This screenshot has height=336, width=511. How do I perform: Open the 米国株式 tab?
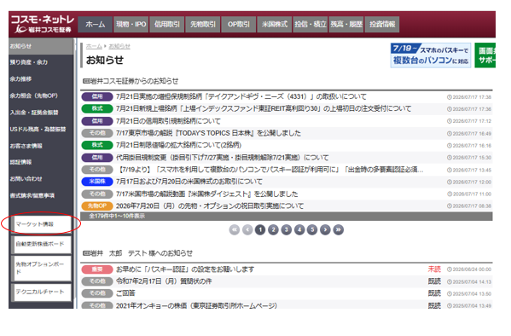[275, 25]
